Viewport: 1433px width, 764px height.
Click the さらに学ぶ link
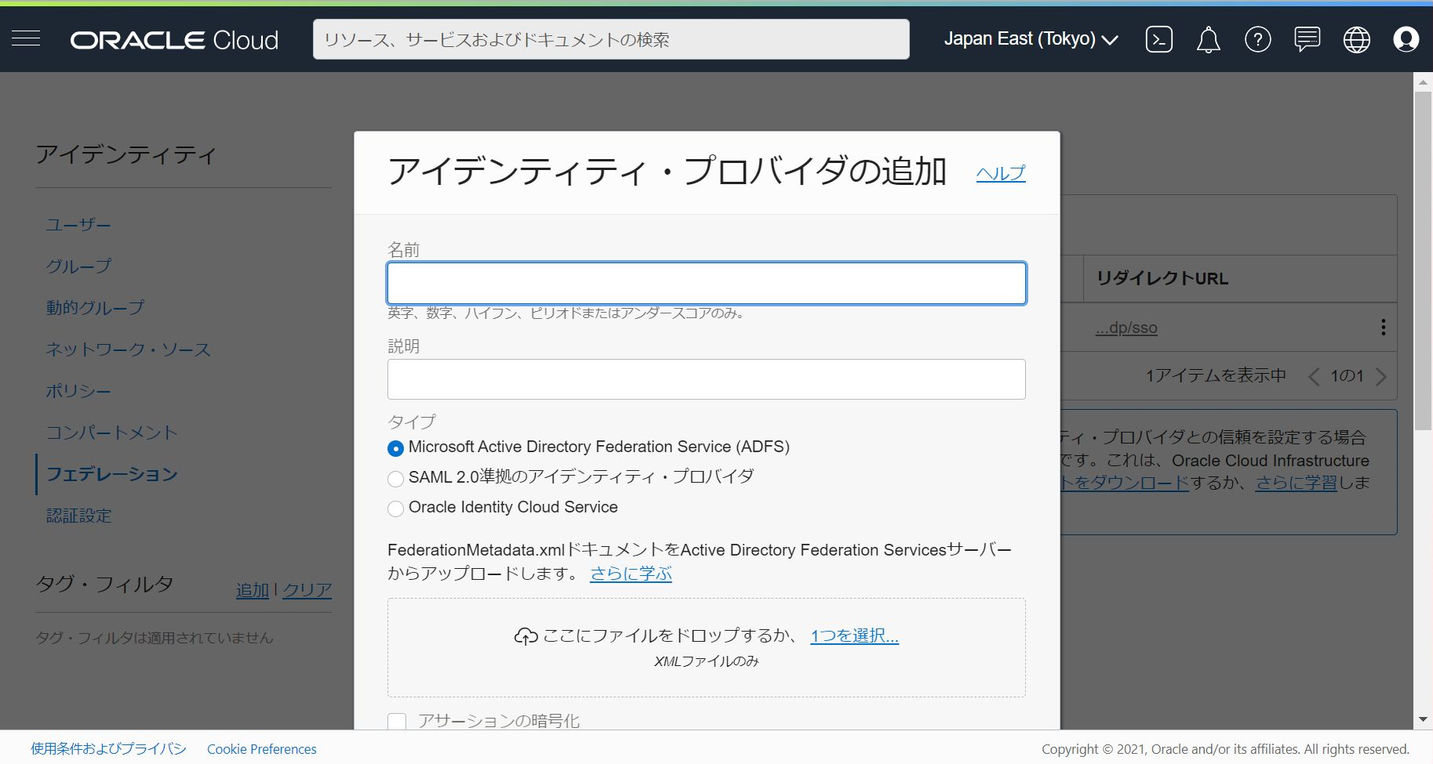point(631,574)
